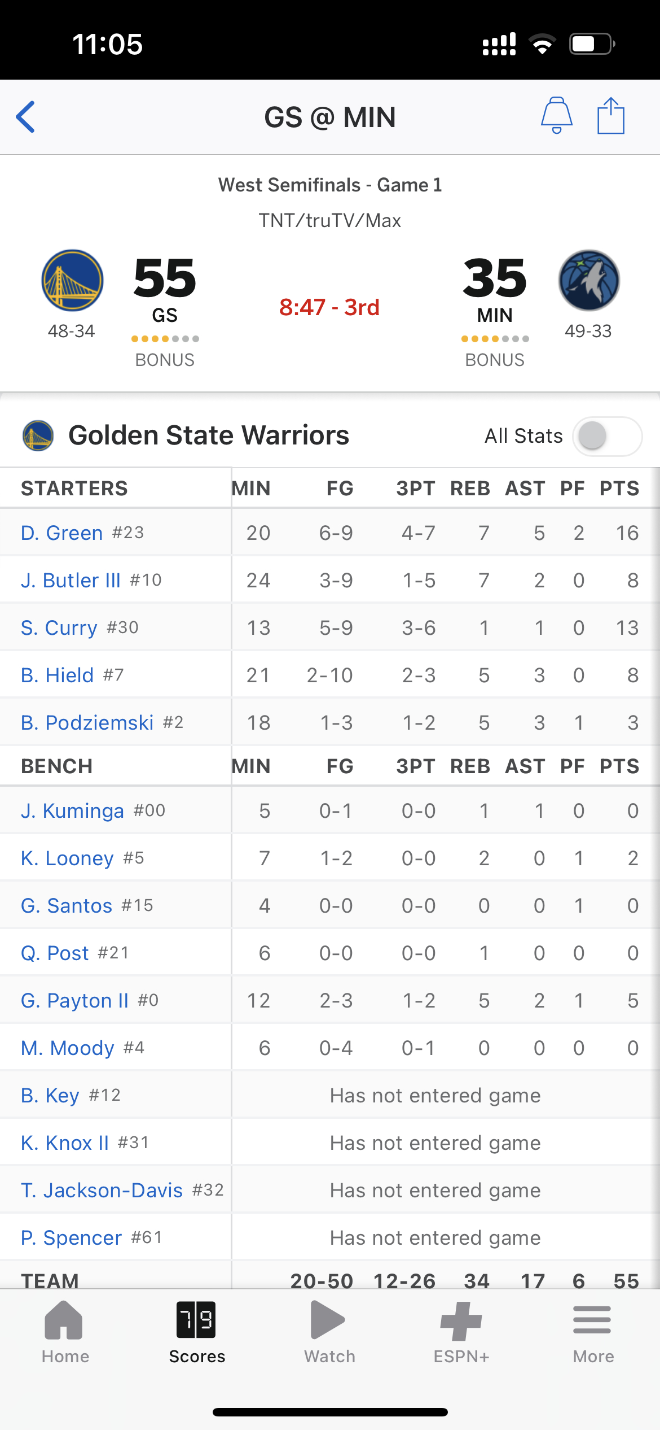
Task: Open Minnesota Timberwolves logo by score
Action: (589, 280)
